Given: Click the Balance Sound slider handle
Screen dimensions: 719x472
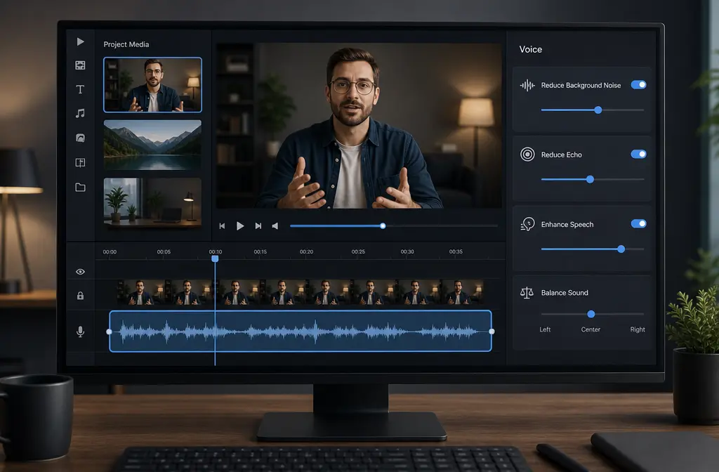Looking at the screenshot, I should pyautogui.click(x=591, y=314).
